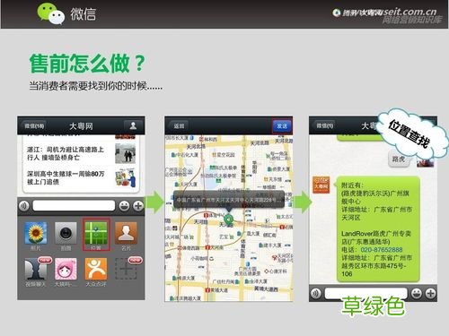Call the number 020-87652888

point(382,250)
